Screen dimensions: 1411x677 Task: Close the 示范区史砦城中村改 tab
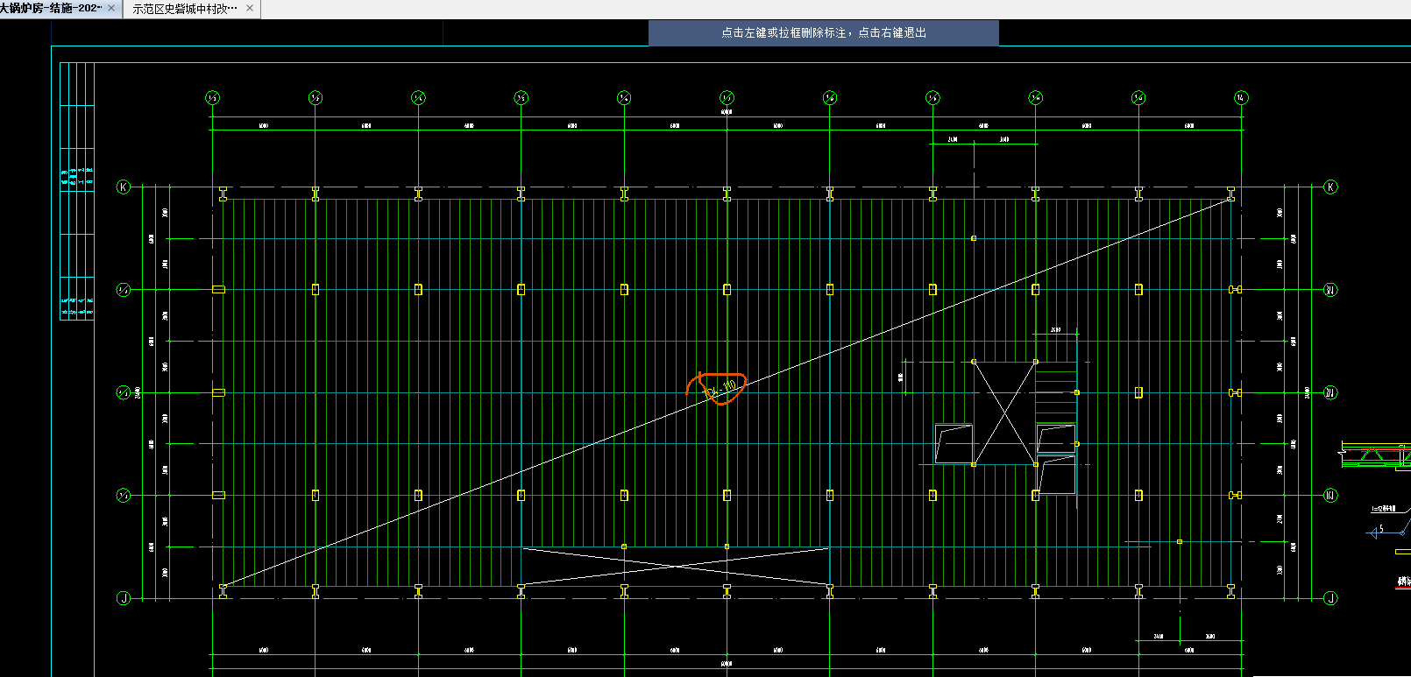pos(250,8)
